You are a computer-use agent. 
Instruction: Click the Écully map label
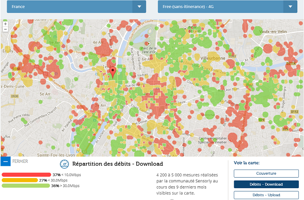8,51
